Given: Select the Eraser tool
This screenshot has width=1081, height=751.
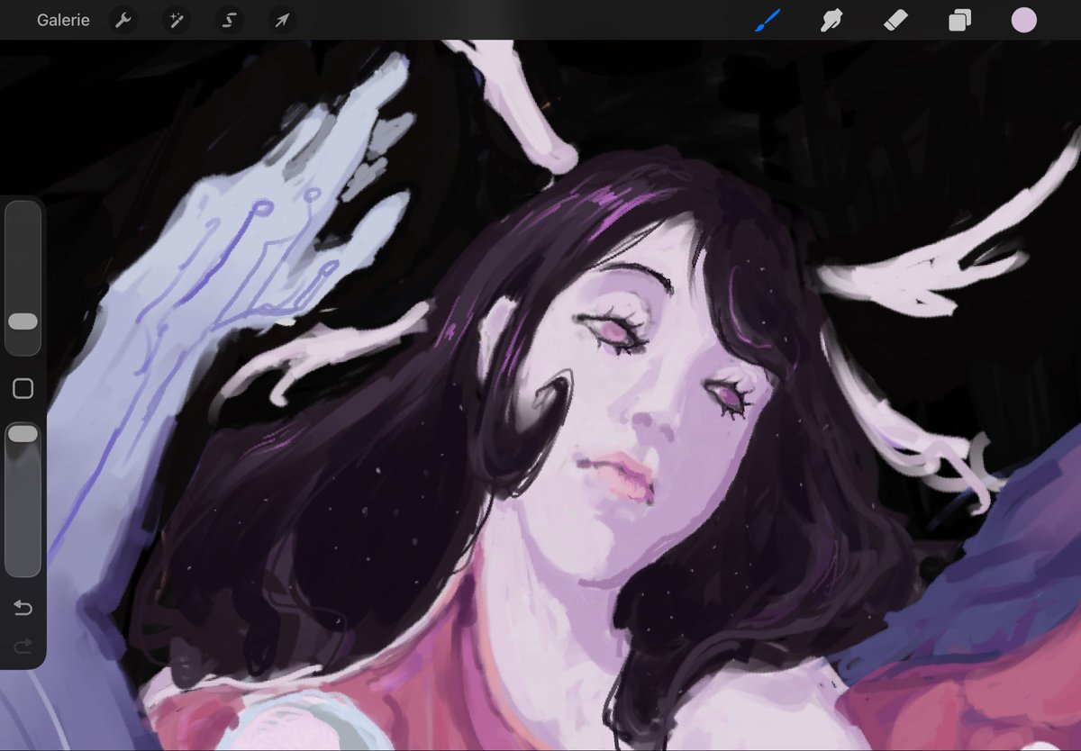Looking at the screenshot, I should (x=895, y=20).
